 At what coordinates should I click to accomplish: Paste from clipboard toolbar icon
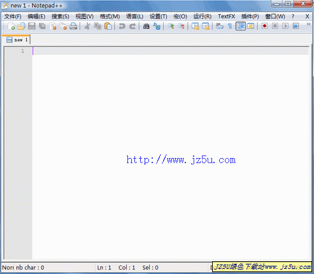(108, 26)
